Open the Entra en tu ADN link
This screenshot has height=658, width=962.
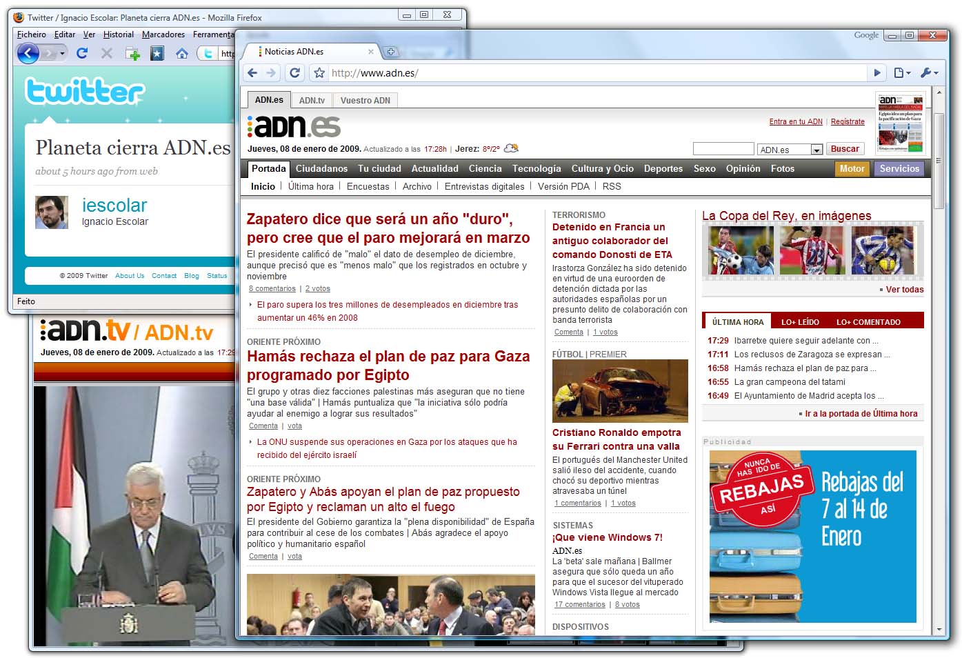pos(796,121)
